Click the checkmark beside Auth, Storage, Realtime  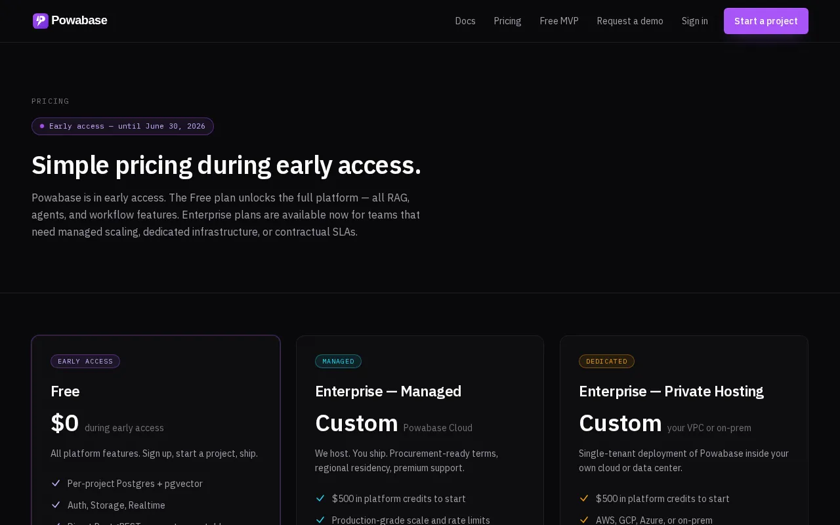point(56,505)
